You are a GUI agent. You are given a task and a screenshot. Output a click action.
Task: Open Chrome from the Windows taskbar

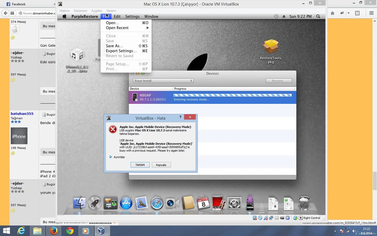(70, 231)
